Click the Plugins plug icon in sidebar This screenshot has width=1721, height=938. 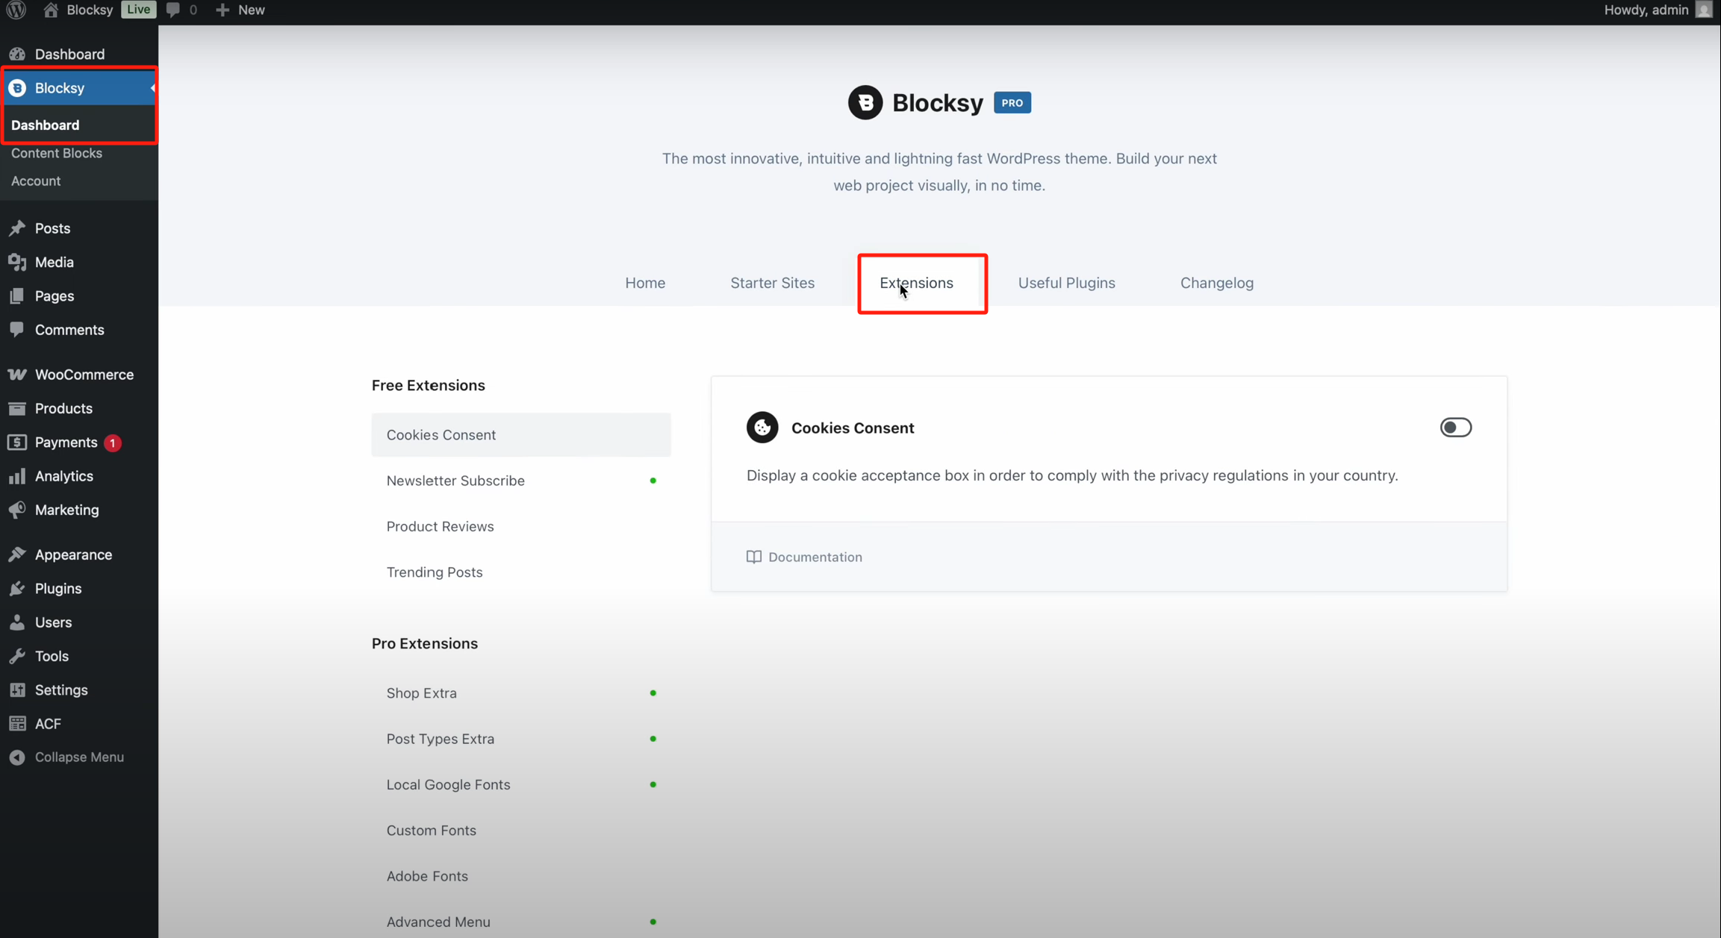[x=18, y=588]
